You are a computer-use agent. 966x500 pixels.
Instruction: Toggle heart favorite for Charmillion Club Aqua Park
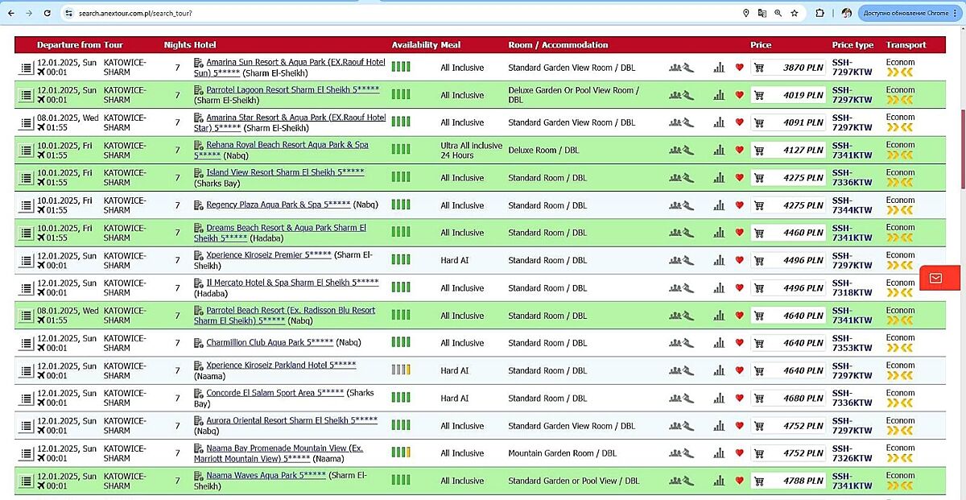click(x=739, y=343)
